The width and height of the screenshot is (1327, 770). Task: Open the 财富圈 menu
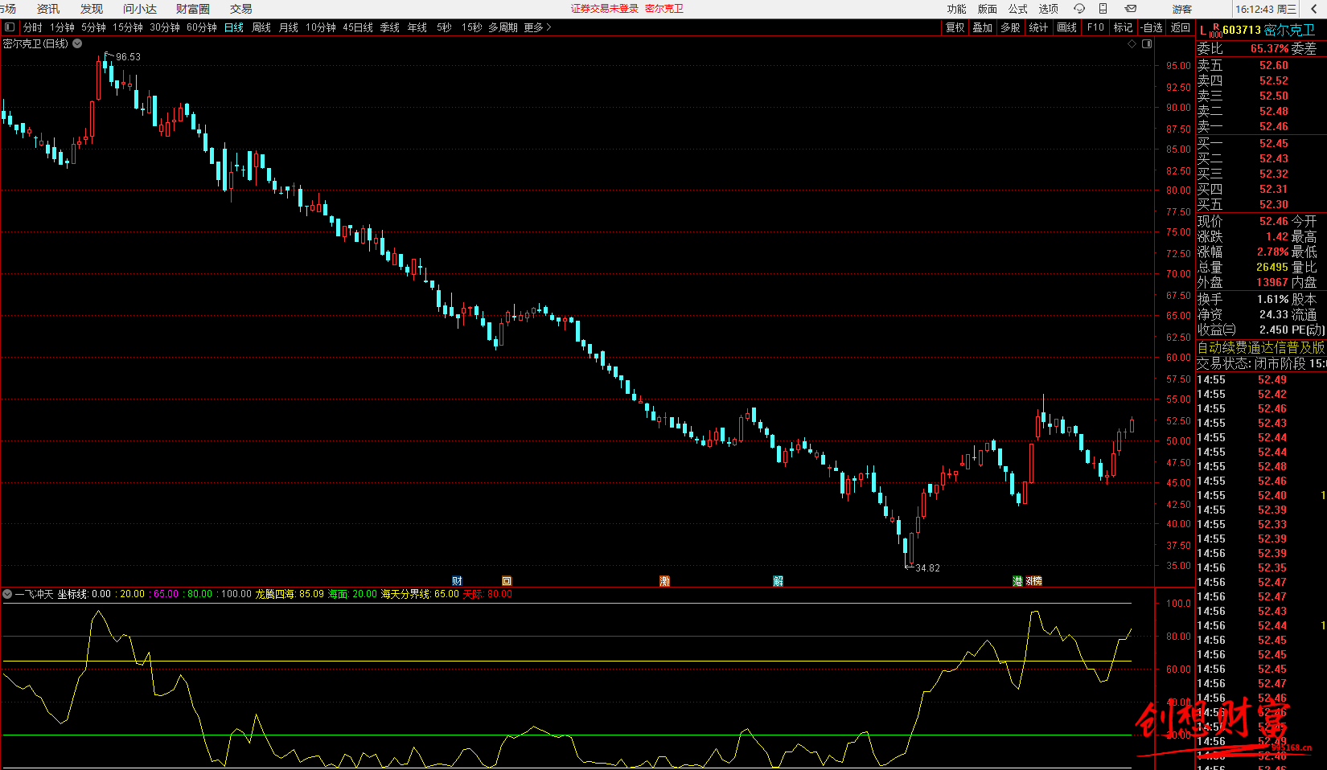(193, 9)
